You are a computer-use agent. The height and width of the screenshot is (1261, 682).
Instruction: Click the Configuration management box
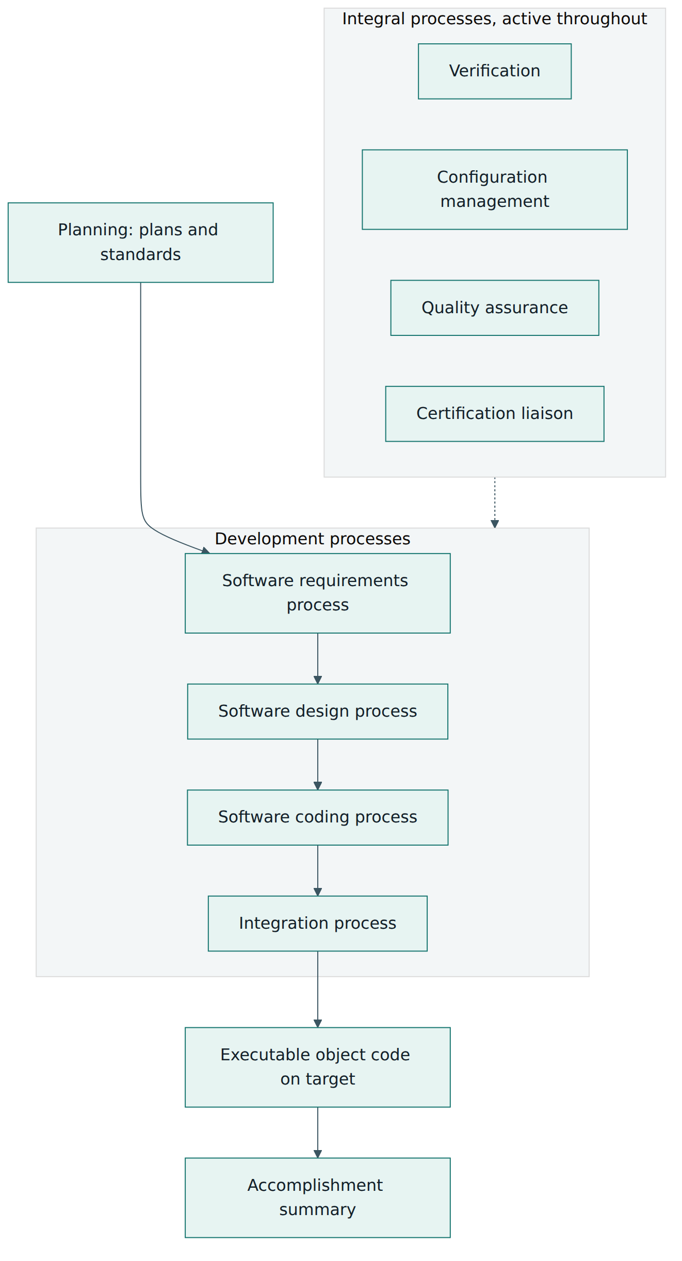coord(494,189)
